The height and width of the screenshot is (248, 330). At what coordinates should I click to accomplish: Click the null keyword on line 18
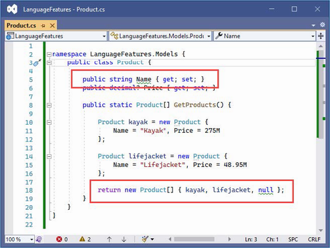pyautogui.click(x=266, y=190)
